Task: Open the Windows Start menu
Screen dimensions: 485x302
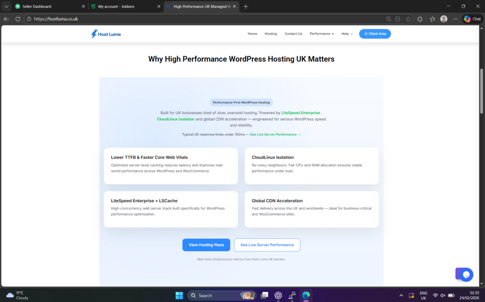Action: point(179,295)
